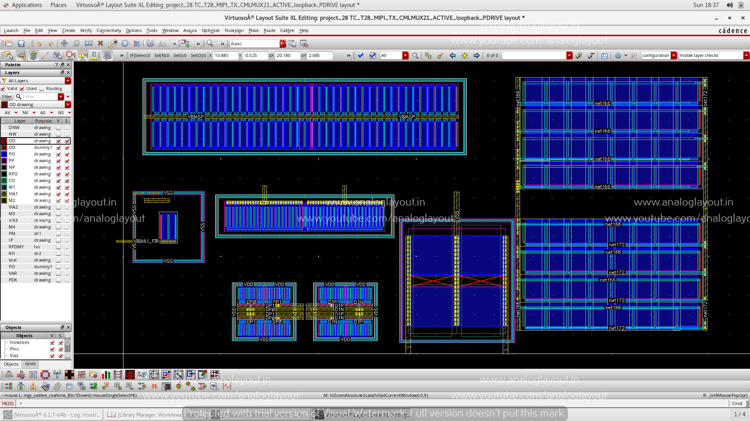
Task: Open the Properties info icon
Action: (x=125, y=43)
